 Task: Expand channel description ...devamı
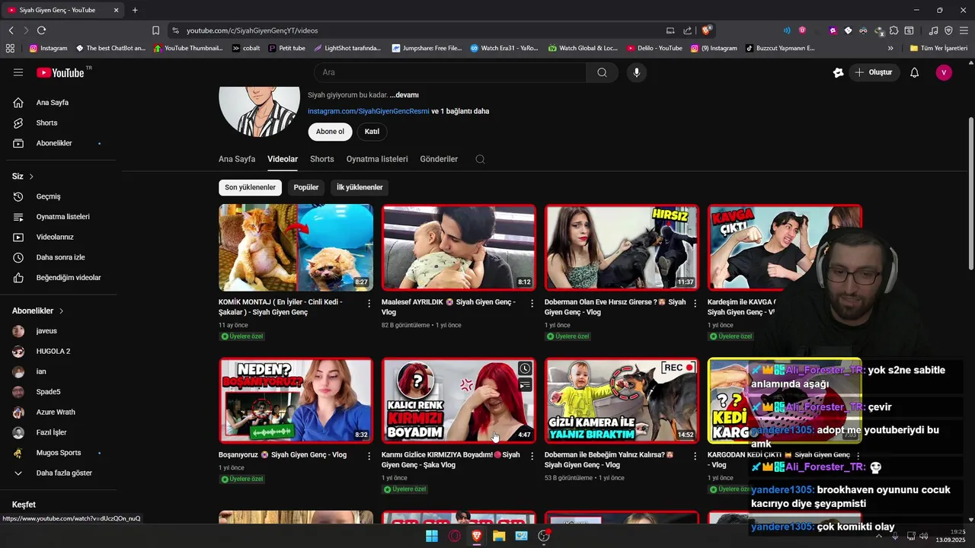[x=404, y=95]
